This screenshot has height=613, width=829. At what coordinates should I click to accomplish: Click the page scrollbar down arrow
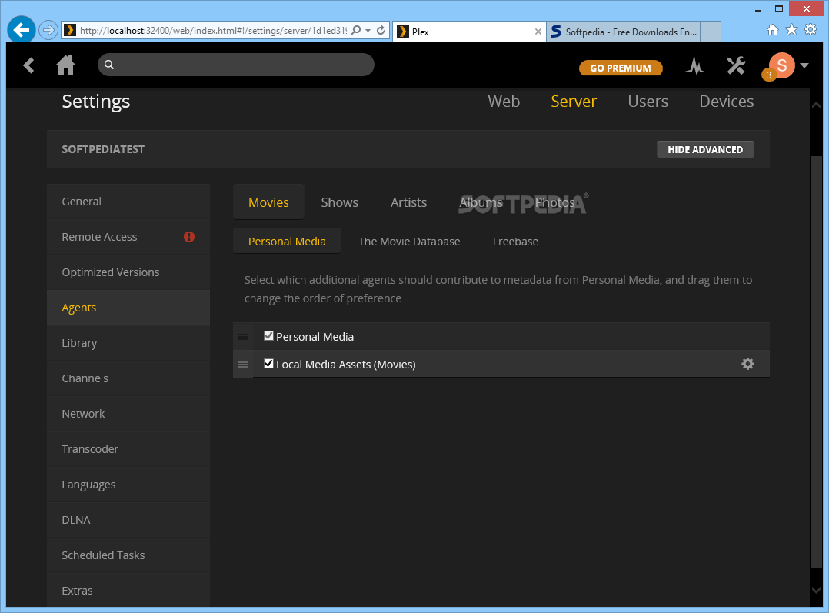tap(816, 590)
